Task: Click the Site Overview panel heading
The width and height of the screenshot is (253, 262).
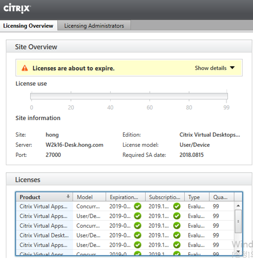Action: pyautogui.click(x=36, y=47)
